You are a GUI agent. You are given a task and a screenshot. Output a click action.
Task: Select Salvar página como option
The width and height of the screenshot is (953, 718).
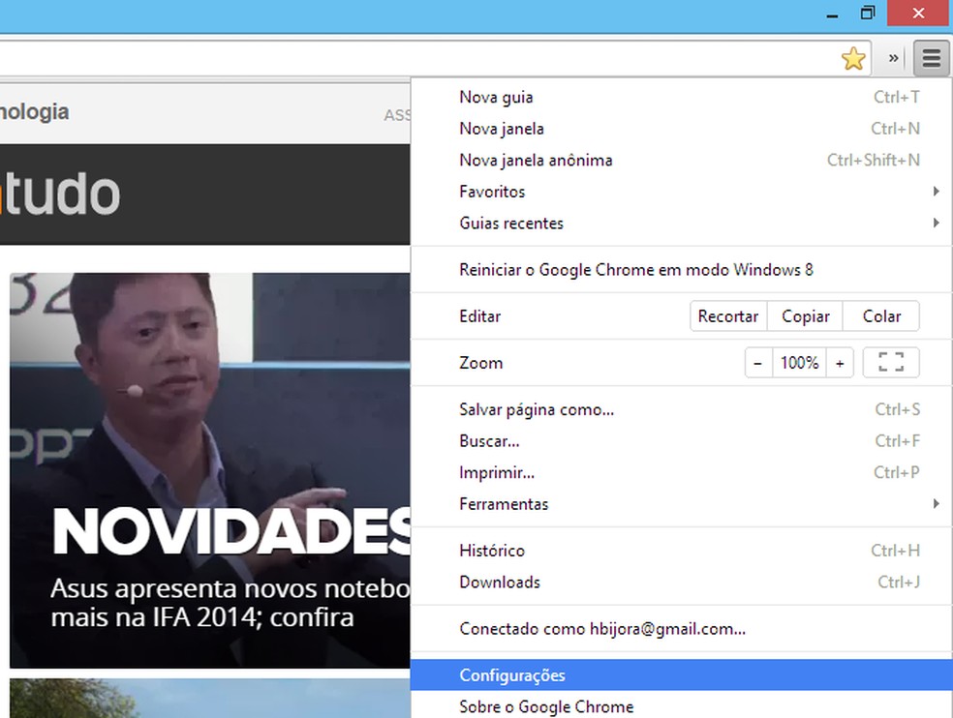(536, 409)
